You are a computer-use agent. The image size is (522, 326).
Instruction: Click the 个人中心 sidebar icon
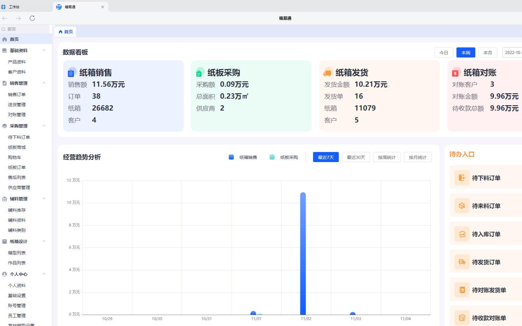pyautogui.click(x=4, y=274)
